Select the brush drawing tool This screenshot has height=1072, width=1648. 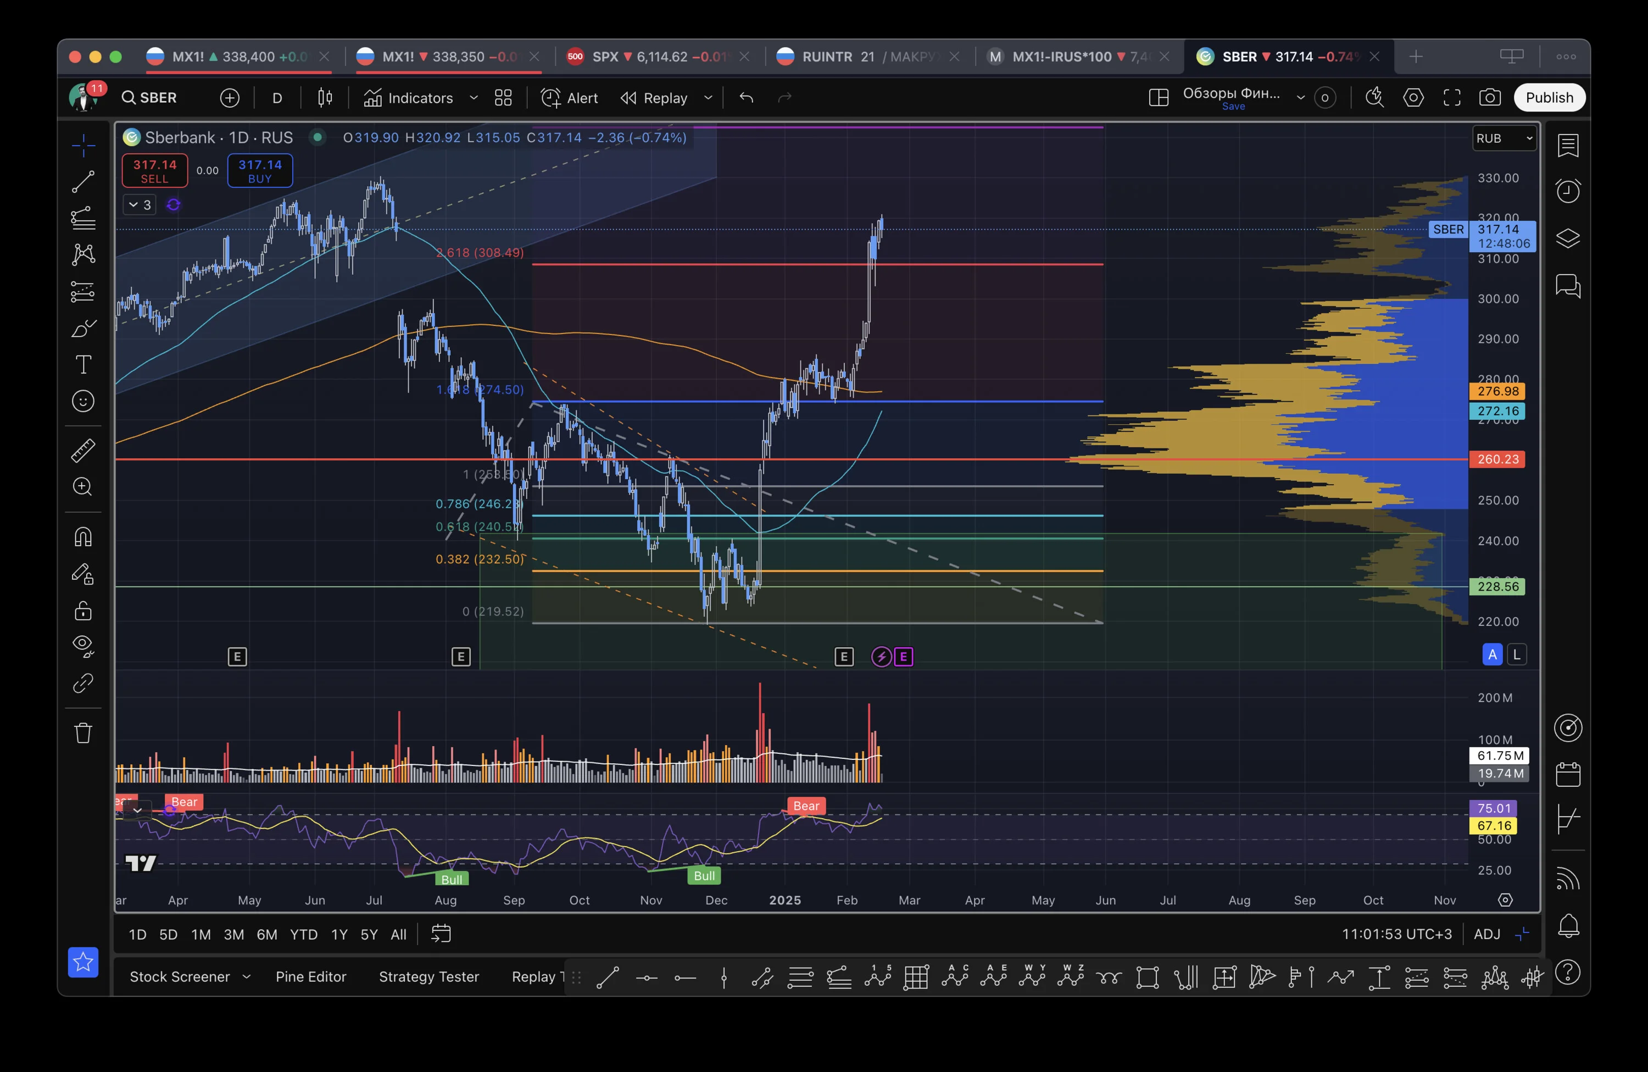pos(83,328)
